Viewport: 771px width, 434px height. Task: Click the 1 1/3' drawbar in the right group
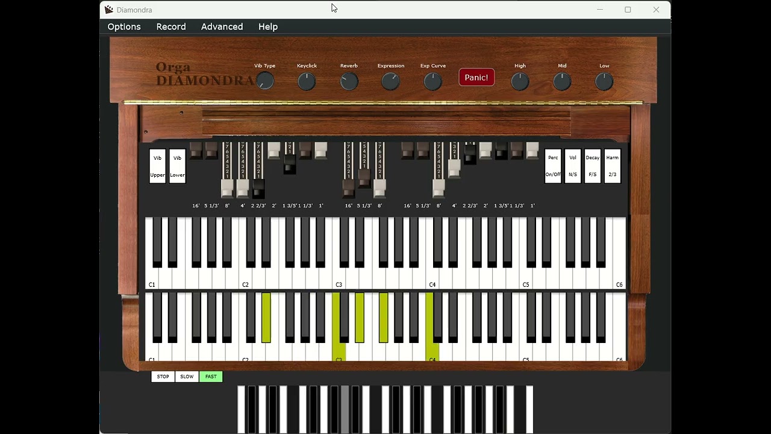click(517, 151)
